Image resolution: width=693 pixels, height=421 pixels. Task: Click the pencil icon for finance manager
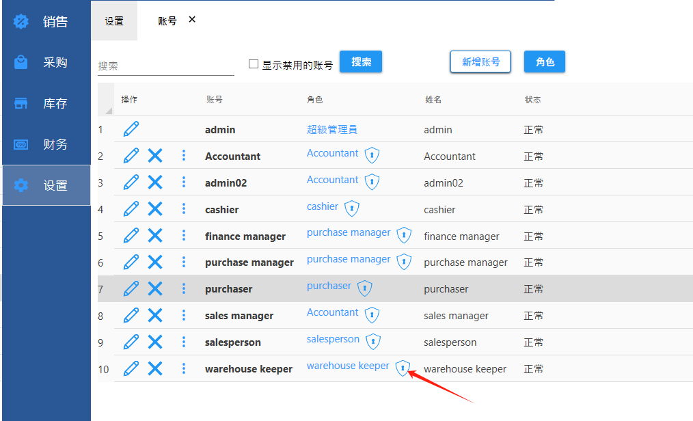click(131, 236)
